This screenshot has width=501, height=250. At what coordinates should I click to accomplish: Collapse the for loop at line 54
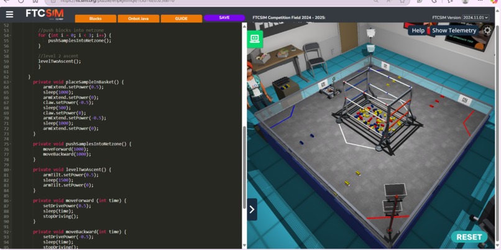pyautogui.click(x=10, y=35)
